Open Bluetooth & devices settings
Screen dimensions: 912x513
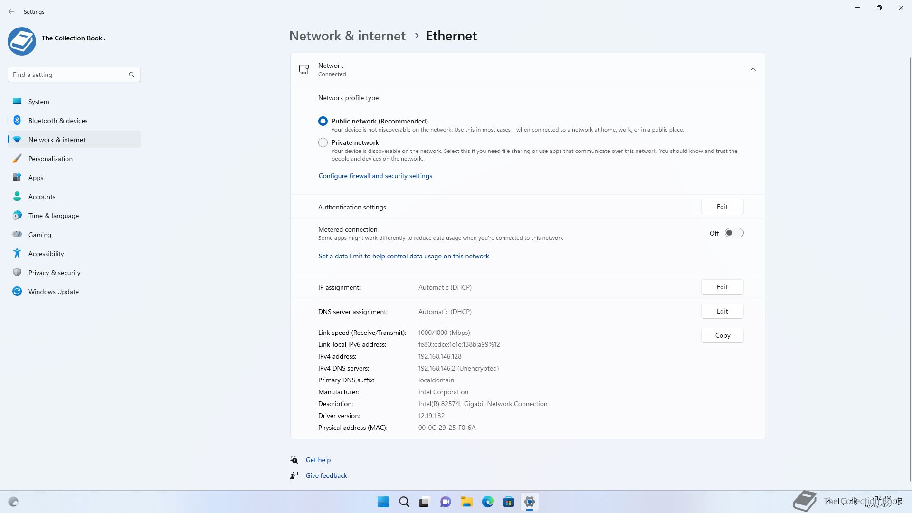click(x=58, y=121)
